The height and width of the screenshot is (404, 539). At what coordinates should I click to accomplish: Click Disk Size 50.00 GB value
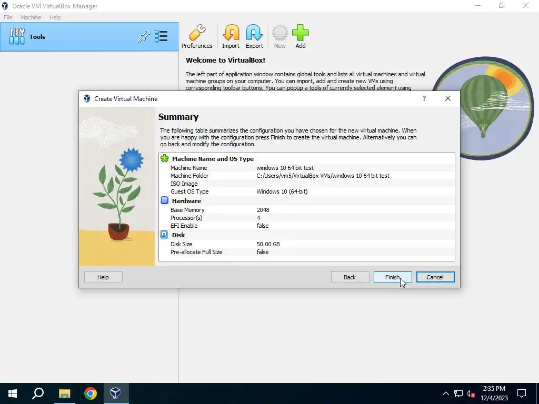[268, 244]
